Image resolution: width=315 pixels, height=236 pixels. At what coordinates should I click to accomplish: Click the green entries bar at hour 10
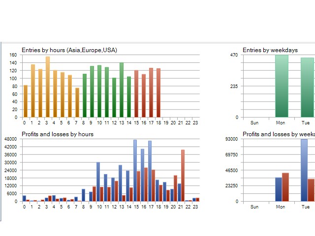tap(99, 91)
